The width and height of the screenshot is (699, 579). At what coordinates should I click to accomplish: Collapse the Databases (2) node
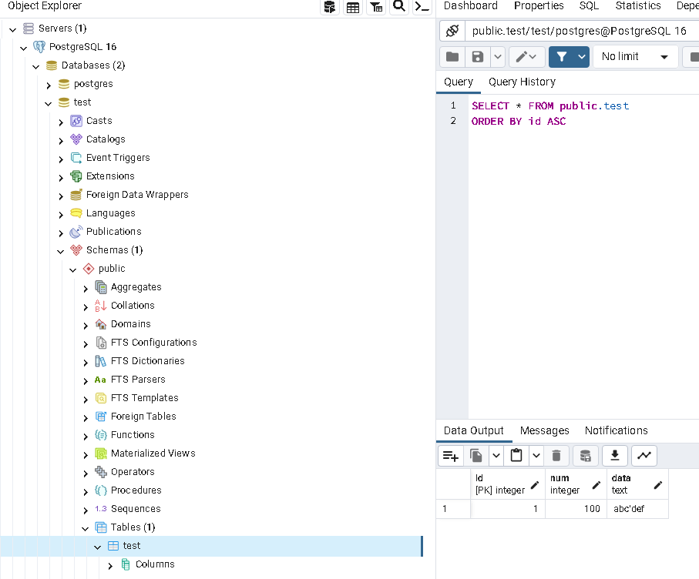coord(36,66)
